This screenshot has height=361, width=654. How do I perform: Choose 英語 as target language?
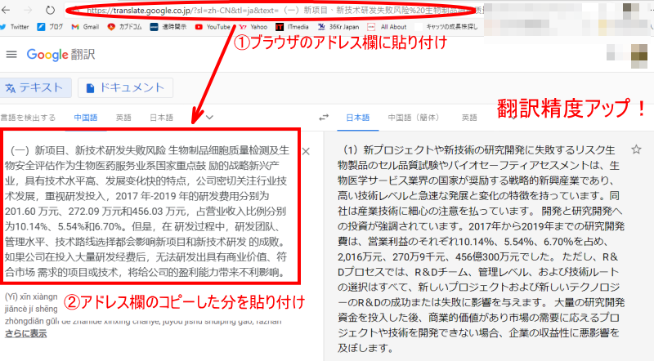click(x=469, y=118)
